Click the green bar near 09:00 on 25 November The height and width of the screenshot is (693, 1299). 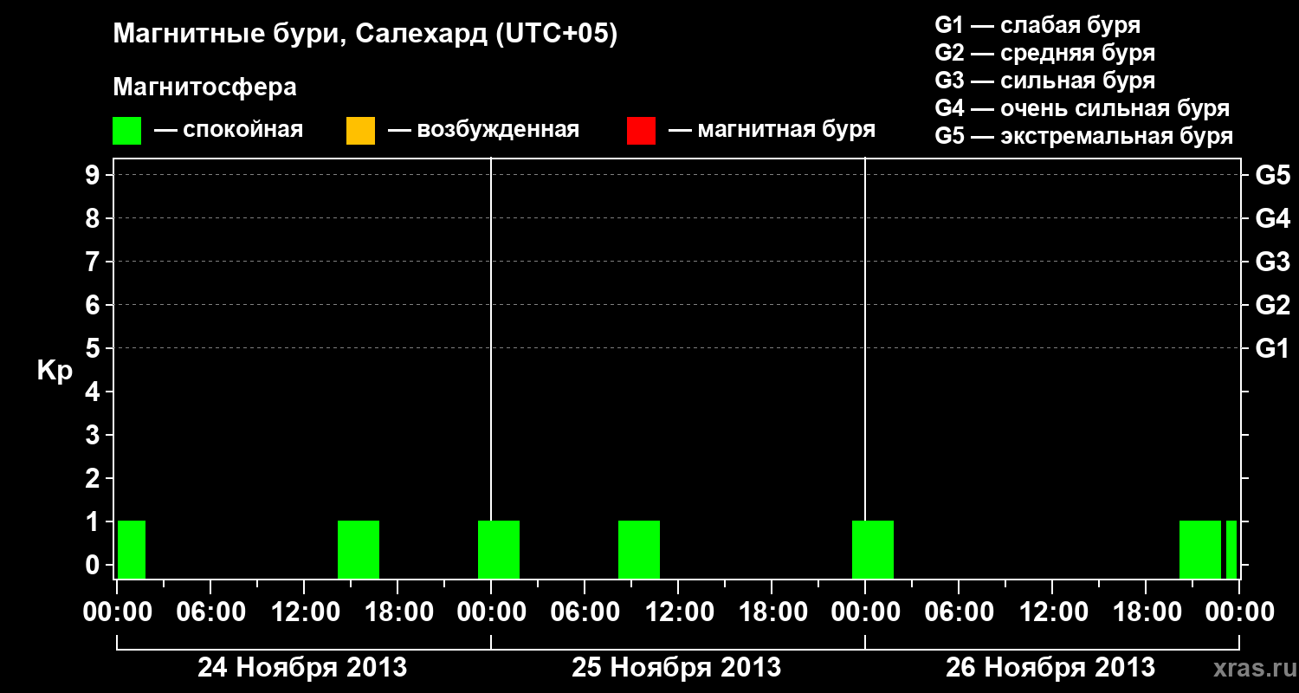pos(639,549)
